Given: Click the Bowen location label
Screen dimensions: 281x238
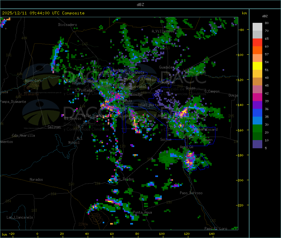Looking at the screenshot, I should 208,140.
